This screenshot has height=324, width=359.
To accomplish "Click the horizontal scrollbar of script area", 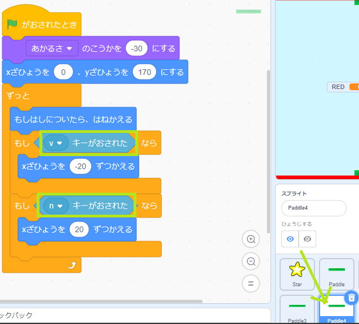I will pos(101,301).
